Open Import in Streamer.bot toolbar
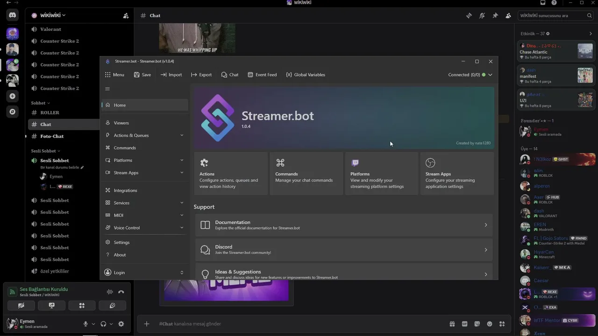 coord(171,75)
